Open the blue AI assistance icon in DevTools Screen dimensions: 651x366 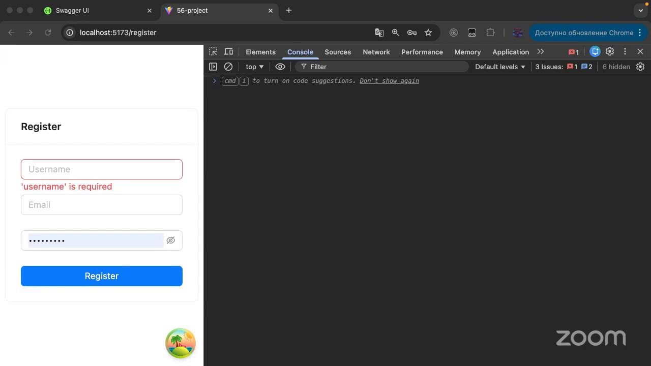(x=595, y=51)
